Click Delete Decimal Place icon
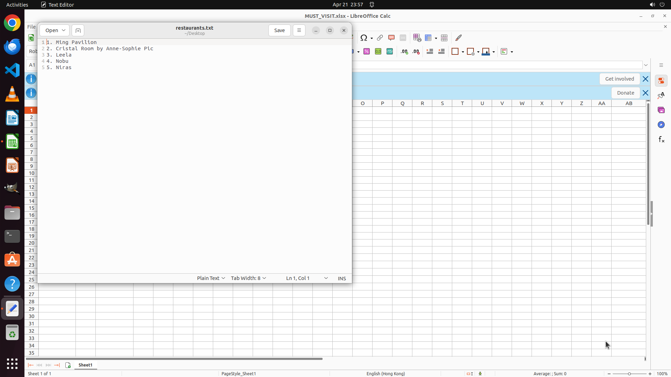 click(416, 52)
